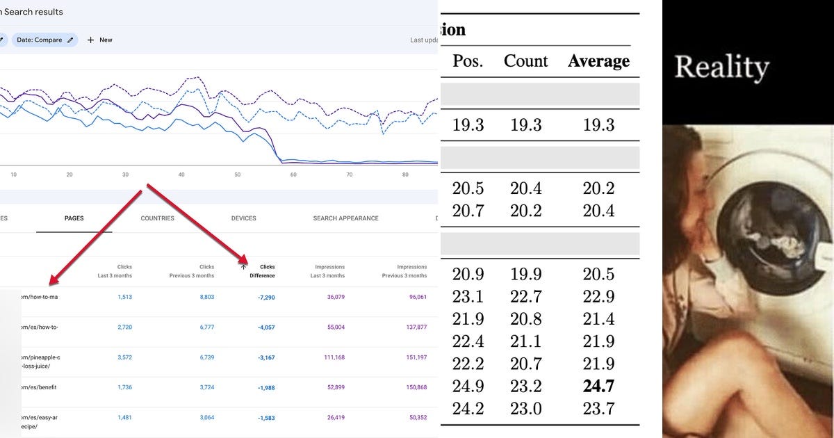
Task: Switch to the COUNTRIES tab
Action: 158,218
